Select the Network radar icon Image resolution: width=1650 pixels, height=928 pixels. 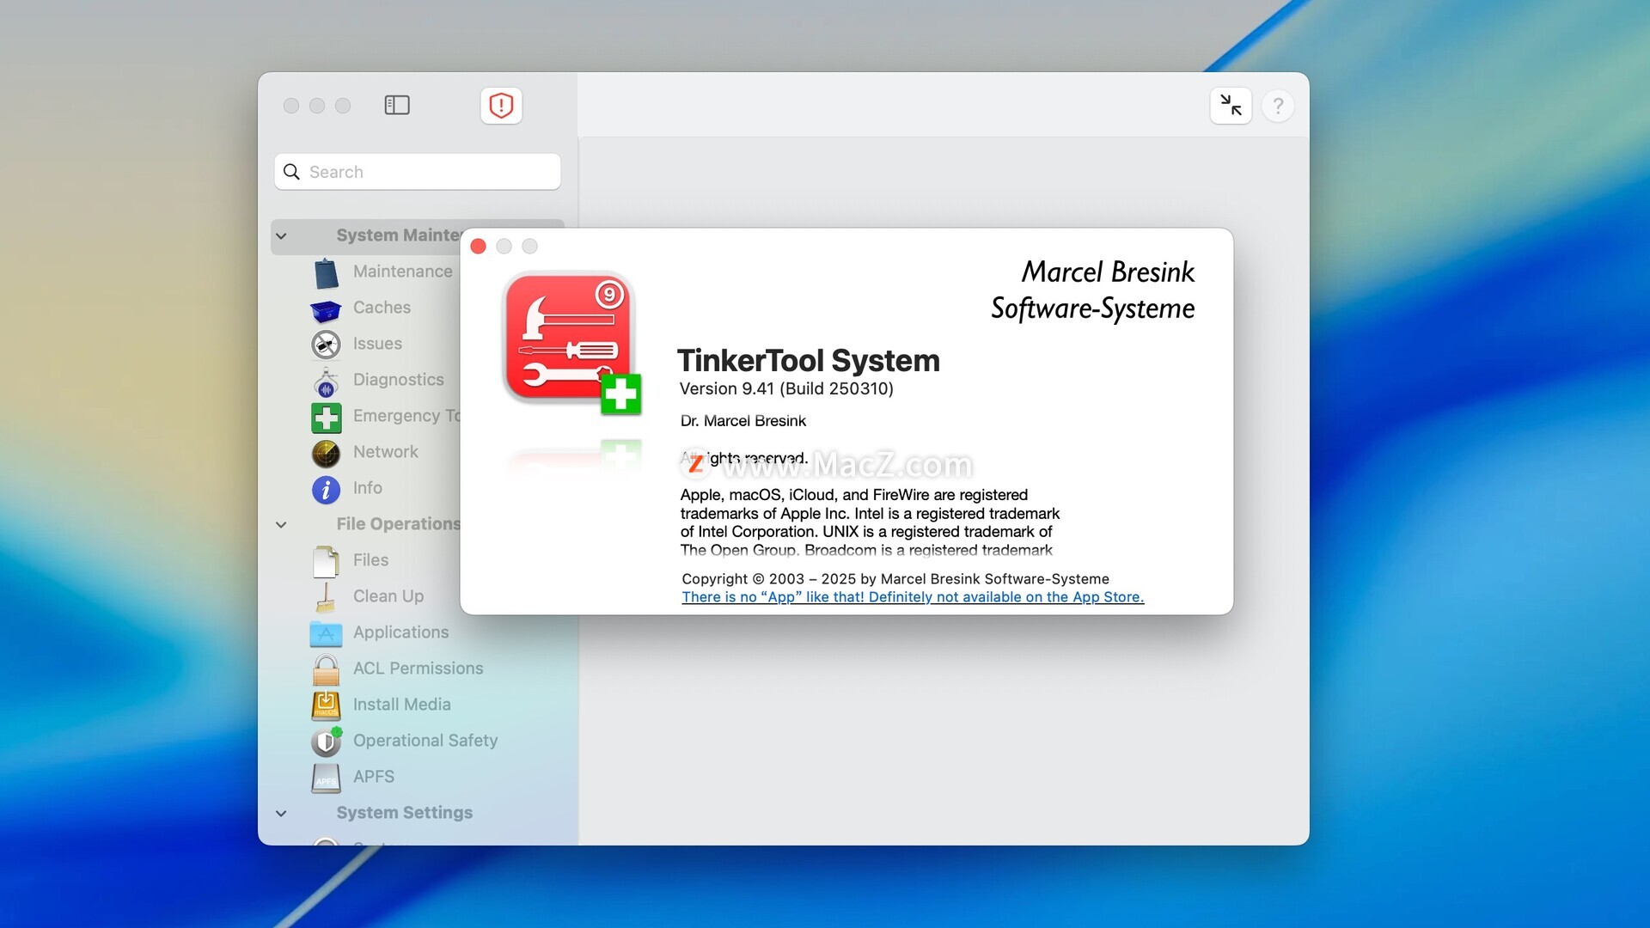[x=326, y=453]
